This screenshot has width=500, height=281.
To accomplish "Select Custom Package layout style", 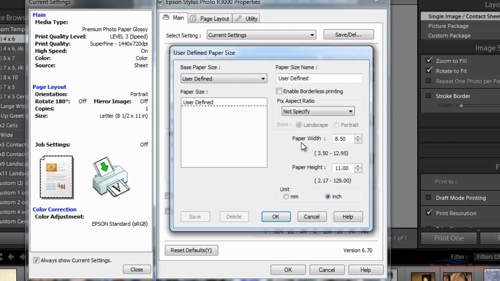I will coord(449,36).
